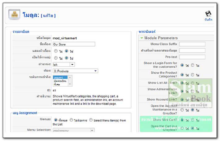Choose yes for Show a Login Form

182,65
